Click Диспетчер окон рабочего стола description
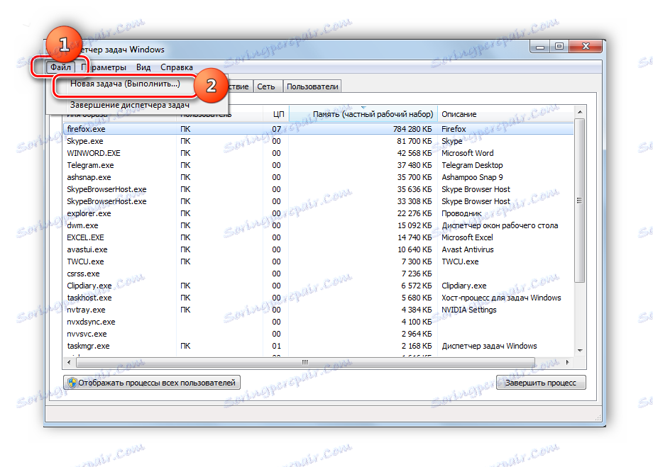The image size is (653, 467). (500, 225)
